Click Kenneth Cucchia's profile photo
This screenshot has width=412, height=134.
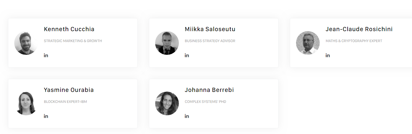point(26,43)
